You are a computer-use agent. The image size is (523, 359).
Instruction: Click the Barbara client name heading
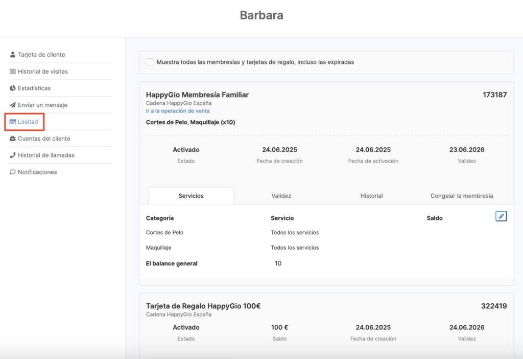(x=261, y=15)
